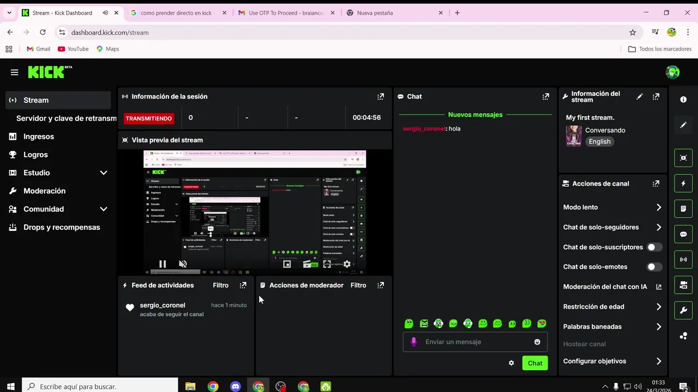The width and height of the screenshot is (698, 392).
Task: Pop out the Acciones de moderador panel
Action: [381, 285]
